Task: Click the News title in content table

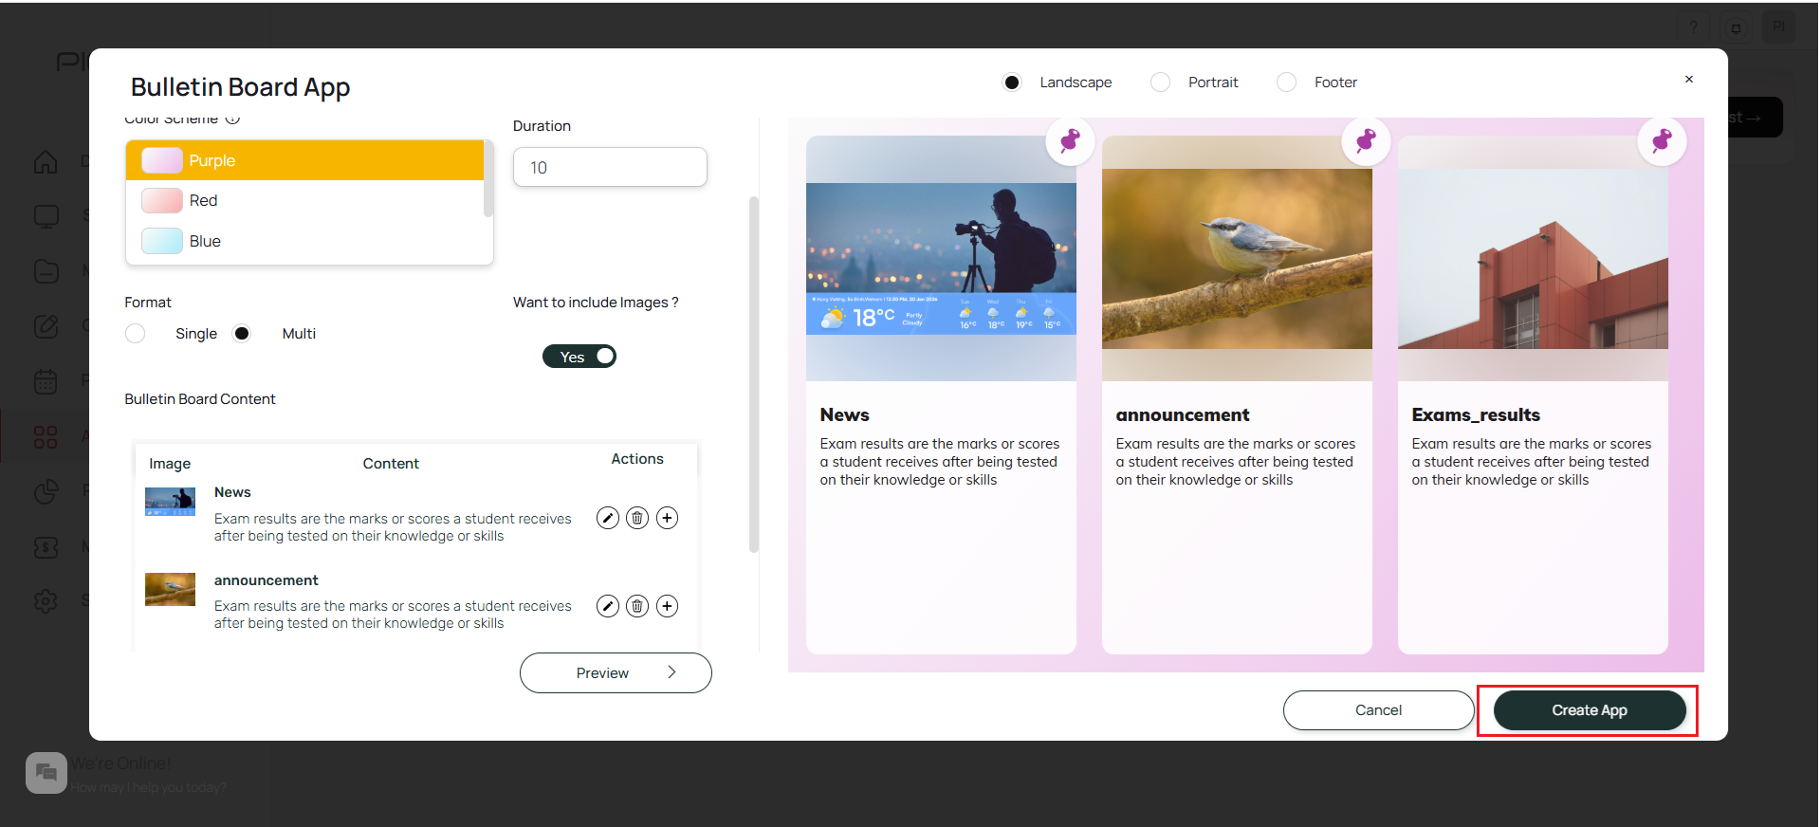Action: (232, 492)
